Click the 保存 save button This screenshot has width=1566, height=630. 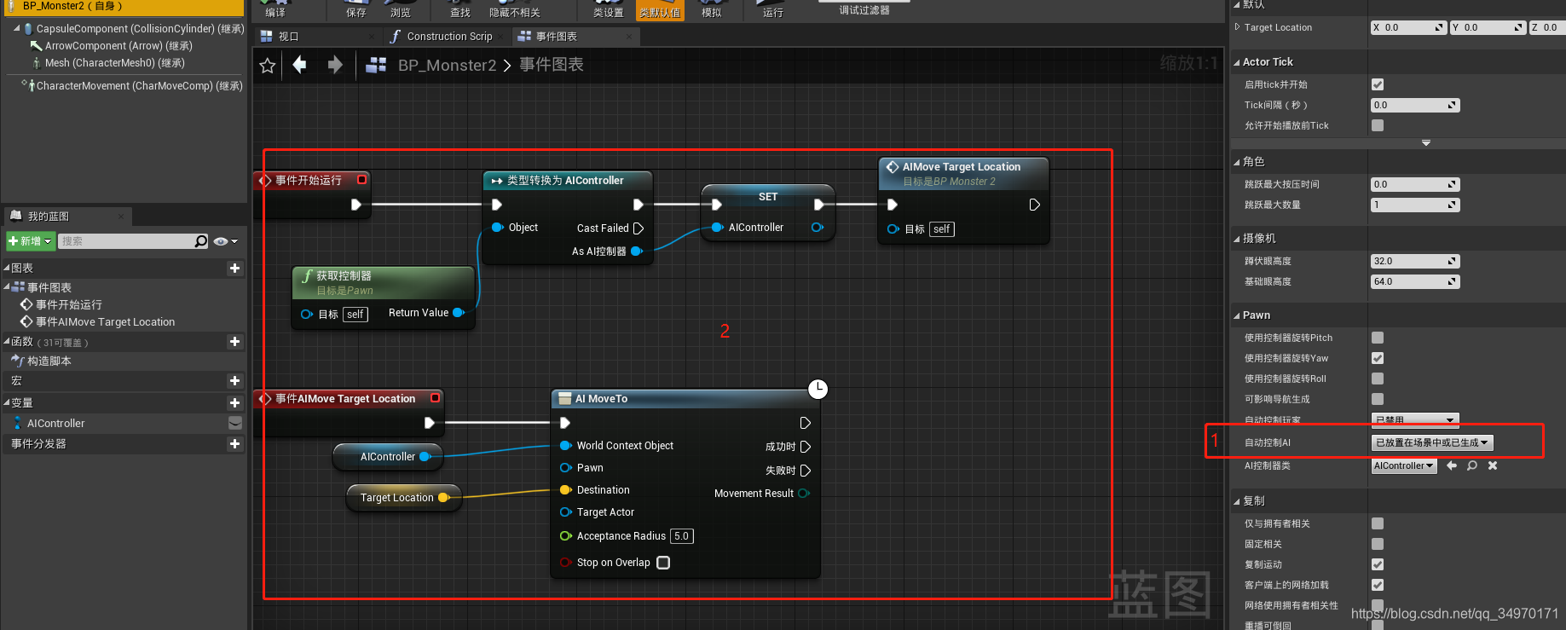(356, 9)
